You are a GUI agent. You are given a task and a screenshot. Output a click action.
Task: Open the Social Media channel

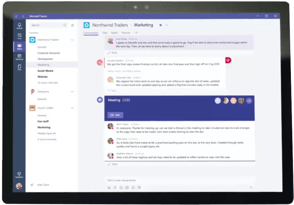pos(45,71)
